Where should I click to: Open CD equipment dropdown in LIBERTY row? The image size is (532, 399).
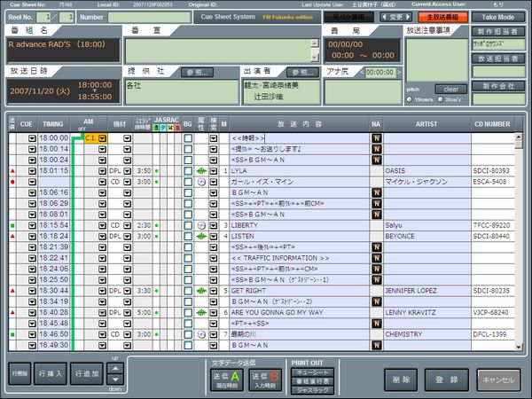pyautogui.click(x=127, y=225)
